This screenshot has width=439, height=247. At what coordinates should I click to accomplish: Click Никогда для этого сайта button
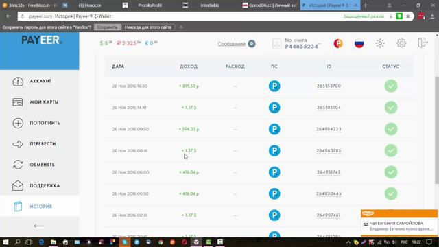tap(148, 27)
